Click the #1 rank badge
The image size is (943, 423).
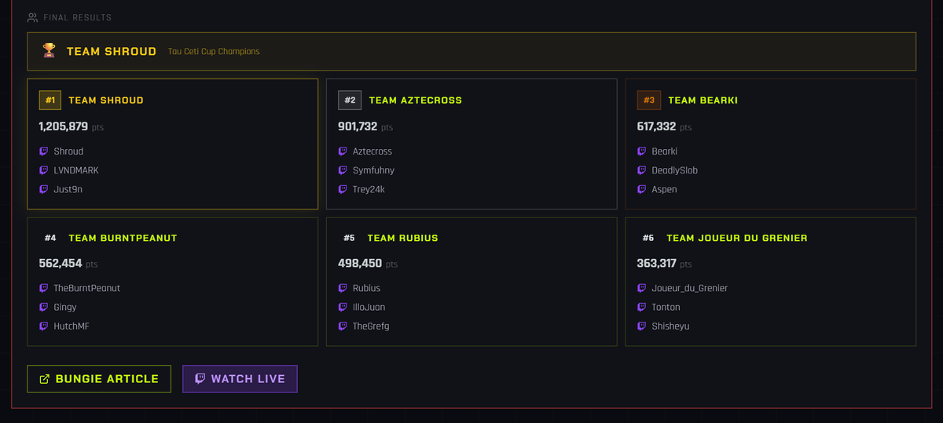(50, 100)
